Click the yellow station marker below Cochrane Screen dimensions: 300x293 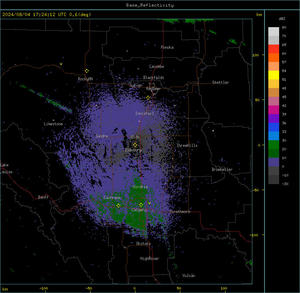[x=118, y=205]
